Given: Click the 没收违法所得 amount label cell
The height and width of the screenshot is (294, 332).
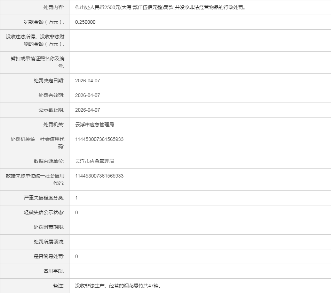Looking at the screenshot, I should point(35,40).
